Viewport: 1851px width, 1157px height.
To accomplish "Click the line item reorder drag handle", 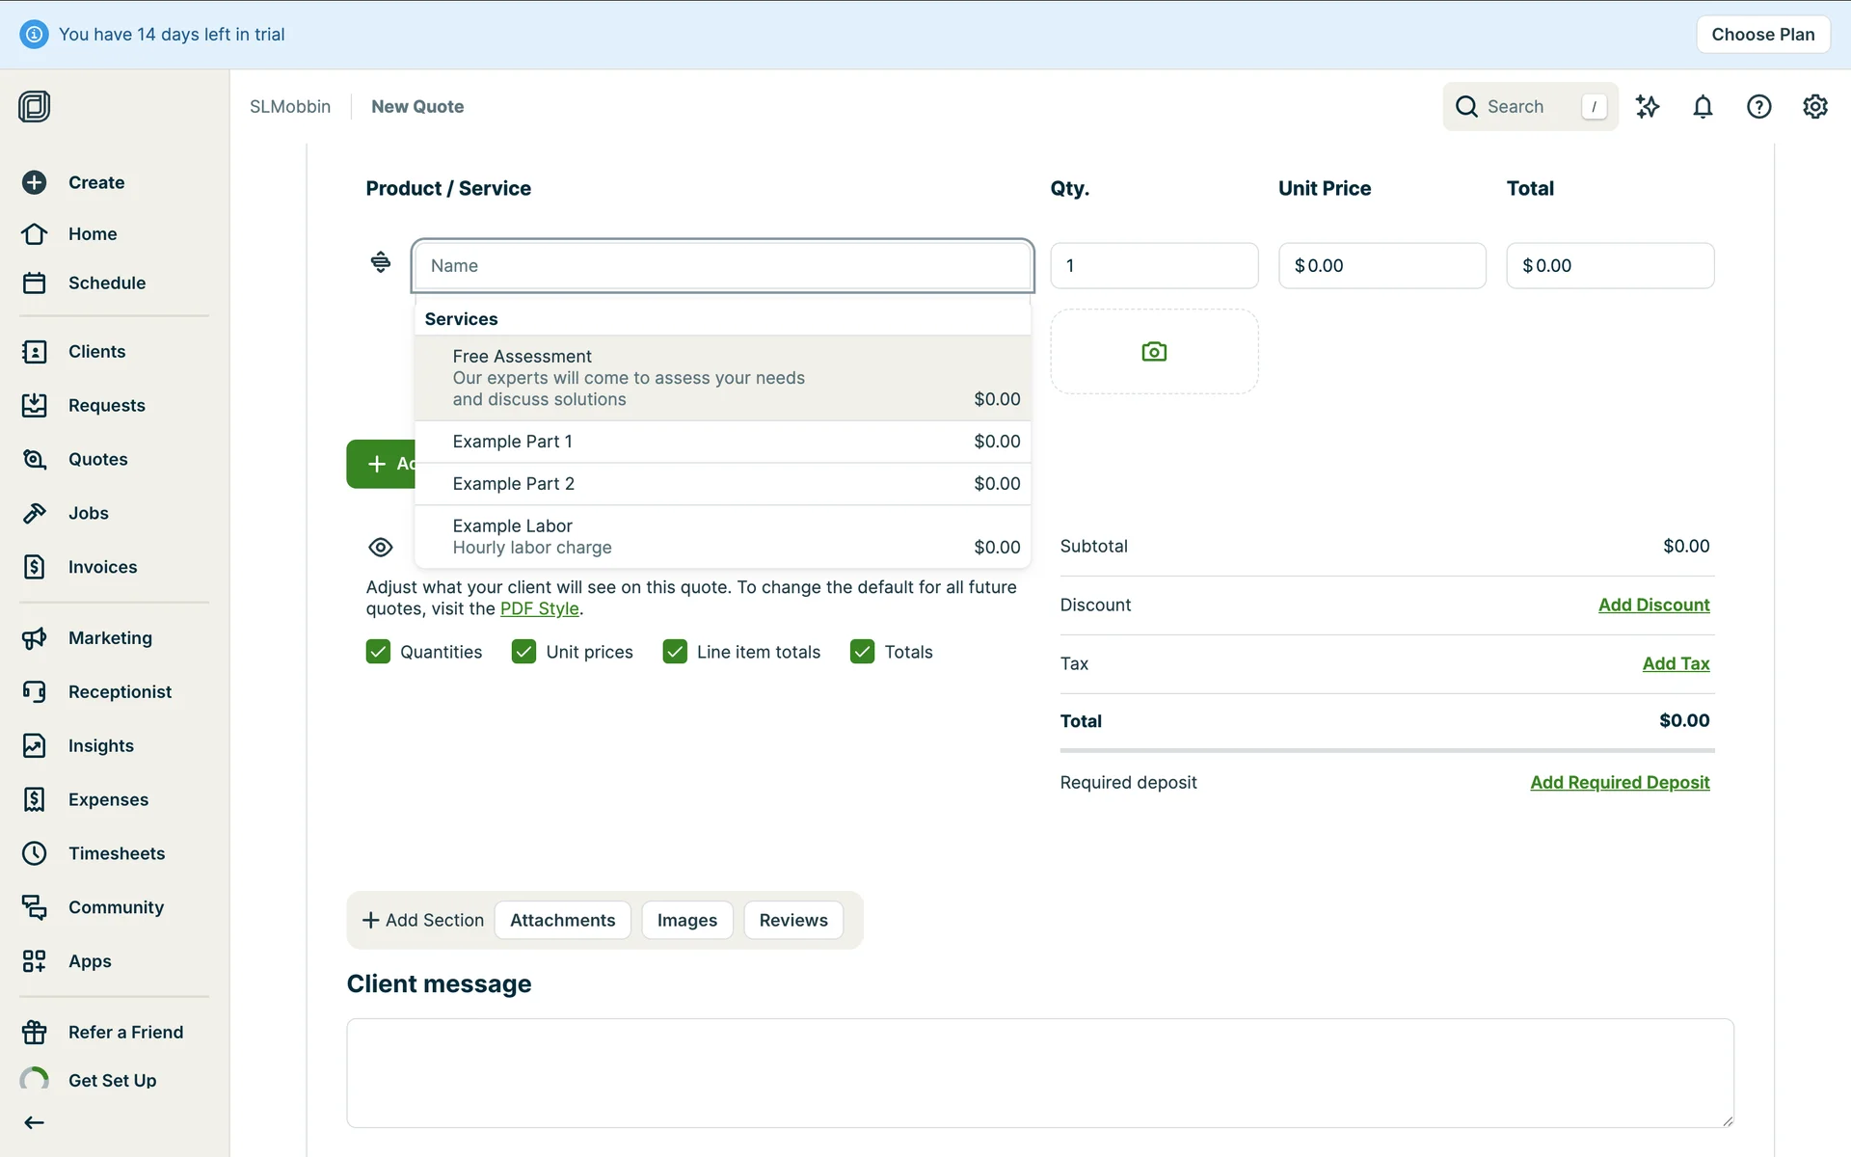I will point(381,262).
